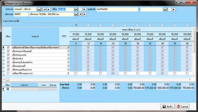Click the ประเภท input field

click(25, 9)
